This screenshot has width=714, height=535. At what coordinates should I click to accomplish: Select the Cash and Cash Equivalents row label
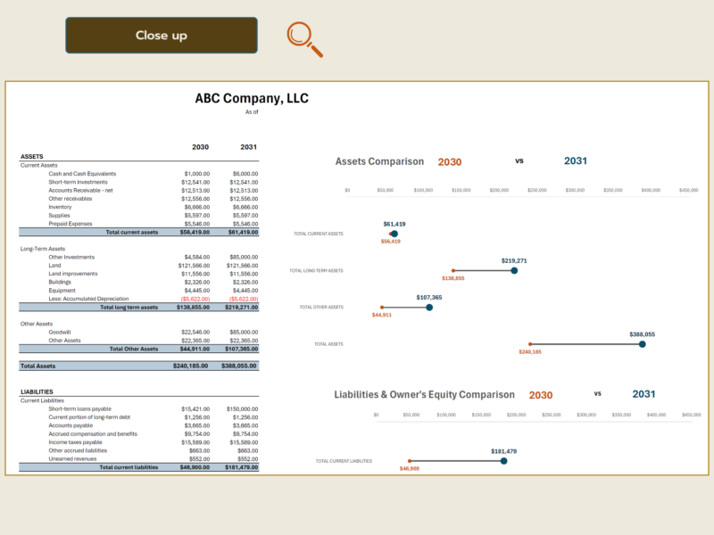point(82,174)
